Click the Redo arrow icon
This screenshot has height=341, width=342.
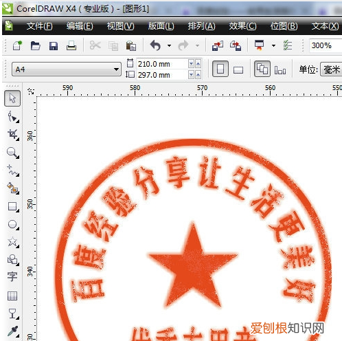pos(183,45)
